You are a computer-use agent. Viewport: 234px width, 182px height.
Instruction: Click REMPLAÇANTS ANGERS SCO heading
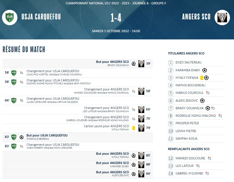click(x=189, y=149)
